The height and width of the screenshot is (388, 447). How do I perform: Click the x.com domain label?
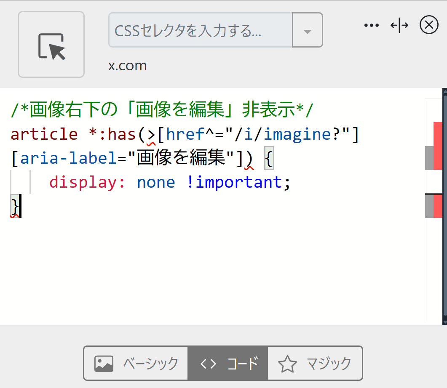coord(127,66)
